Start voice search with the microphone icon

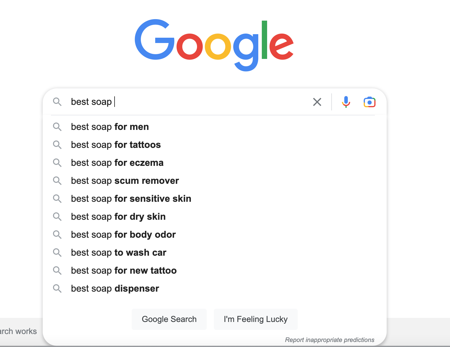(346, 102)
